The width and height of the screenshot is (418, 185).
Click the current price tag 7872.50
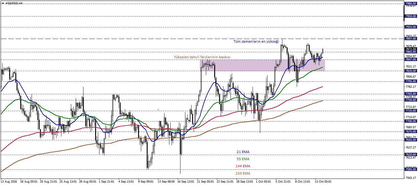coord(411,49)
